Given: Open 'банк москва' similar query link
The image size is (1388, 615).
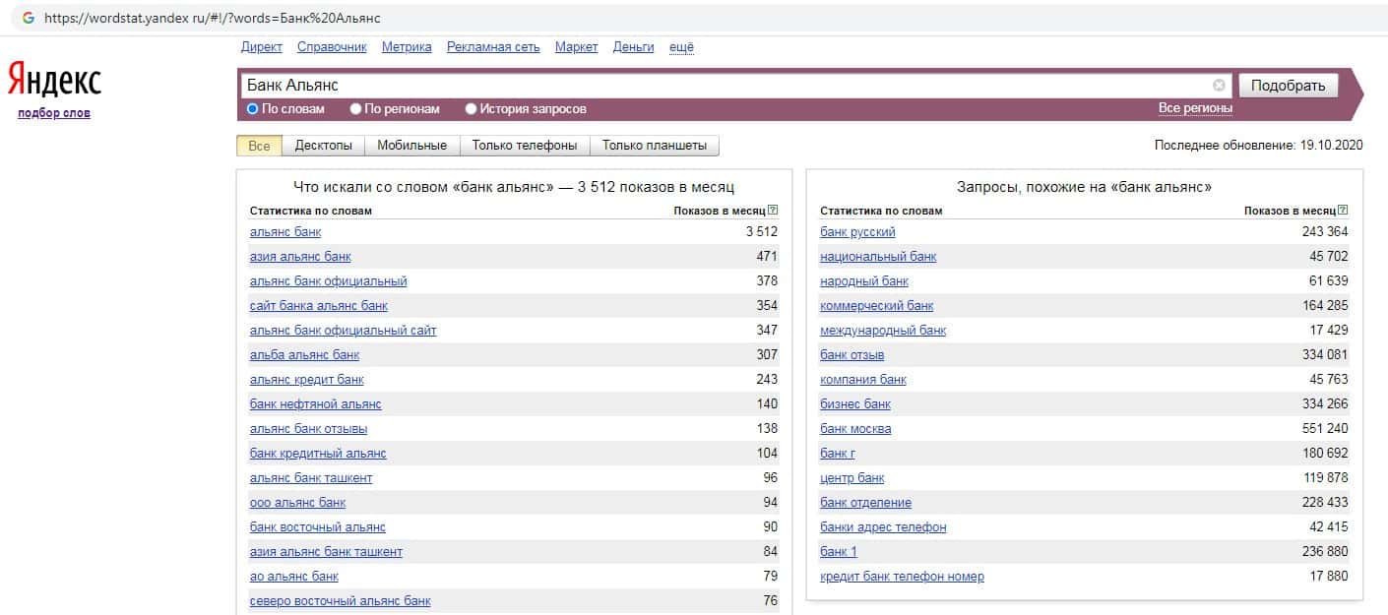Looking at the screenshot, I should (x=855, y=429).
